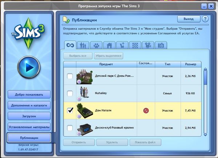The image size is (218, 158).
Task: Tick the checkbox for Детский парк
Action: pyautogui.click(x=70, y=76)
